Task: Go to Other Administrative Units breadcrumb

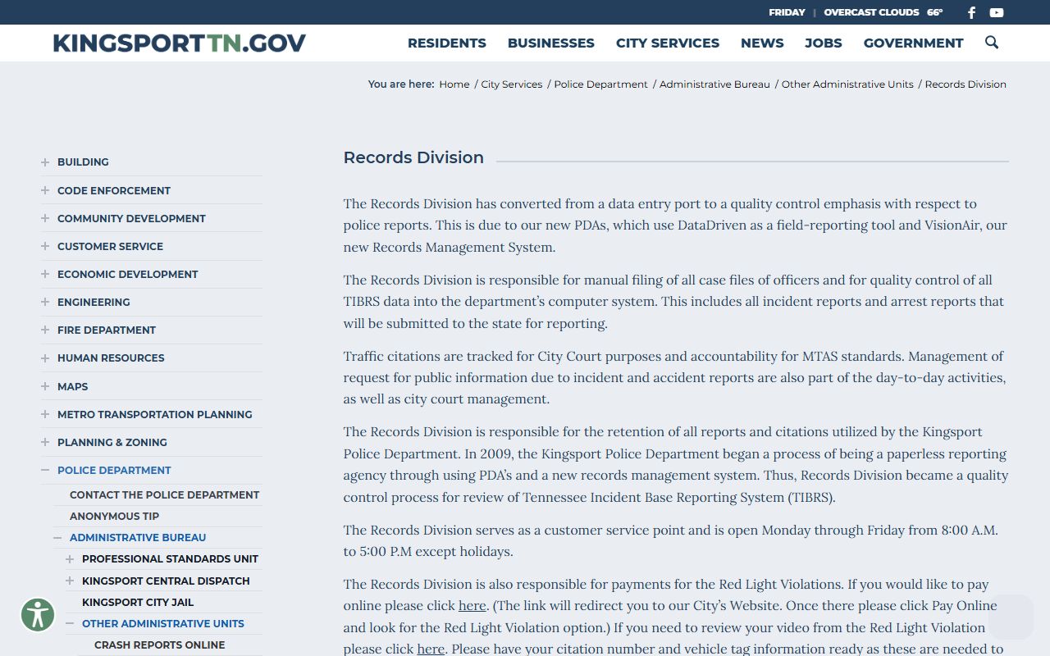Action: click(847, 84)
